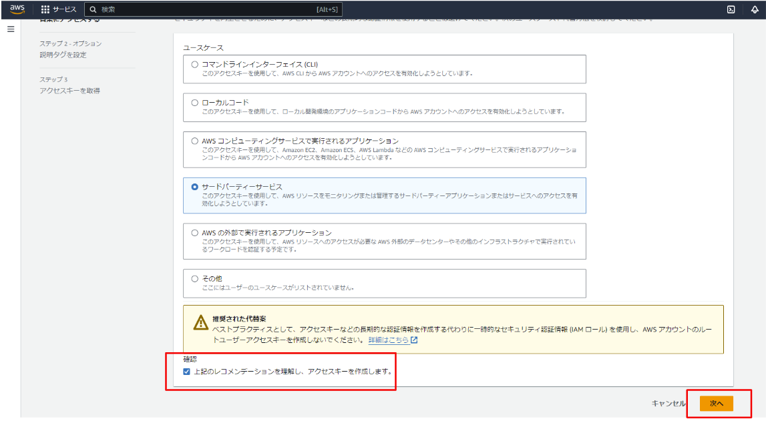Viewport: 766px width, 423px height.
Task: Click the 推奨された代替案 alert heading
Action: coord(239,319)
